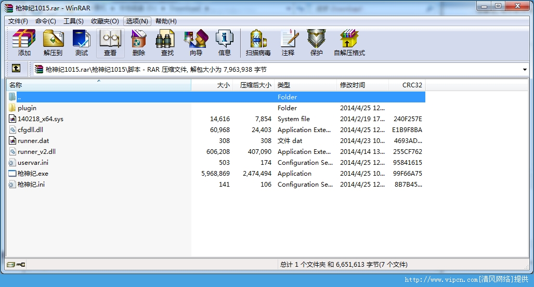This screenshot has height=287, width=534.
Task: Select the file name 140218_x64.sys
Action: 41,119
